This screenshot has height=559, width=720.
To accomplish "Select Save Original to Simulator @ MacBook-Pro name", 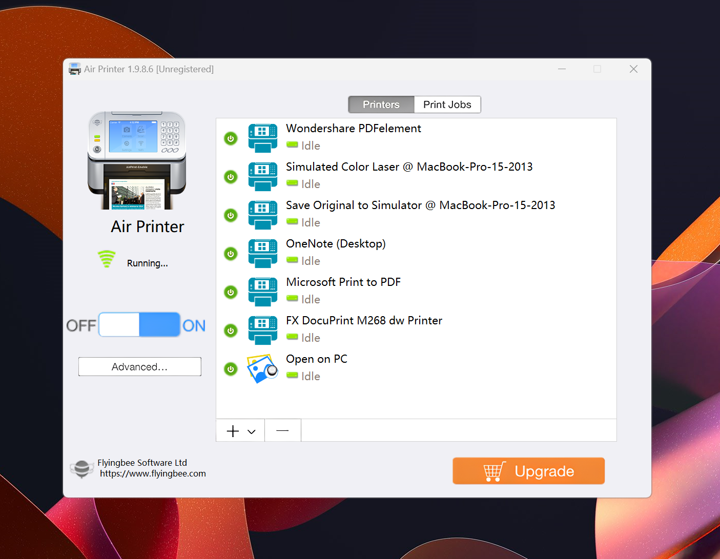I will pyautogui.click(x=421, y=205).
